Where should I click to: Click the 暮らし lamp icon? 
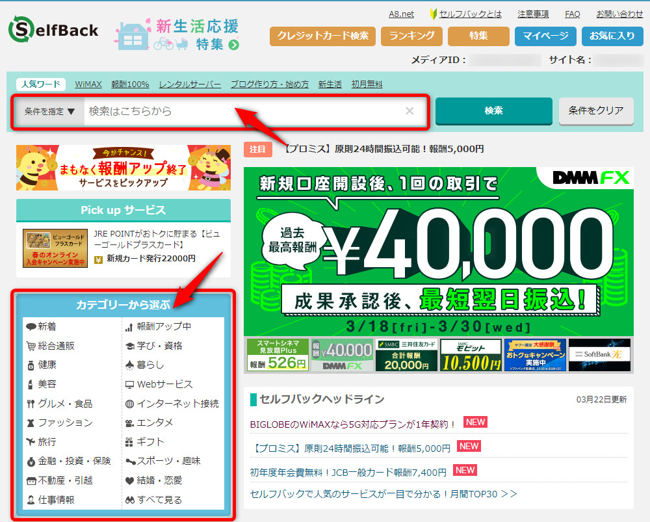pyautogui.click(x=130, y=365)
